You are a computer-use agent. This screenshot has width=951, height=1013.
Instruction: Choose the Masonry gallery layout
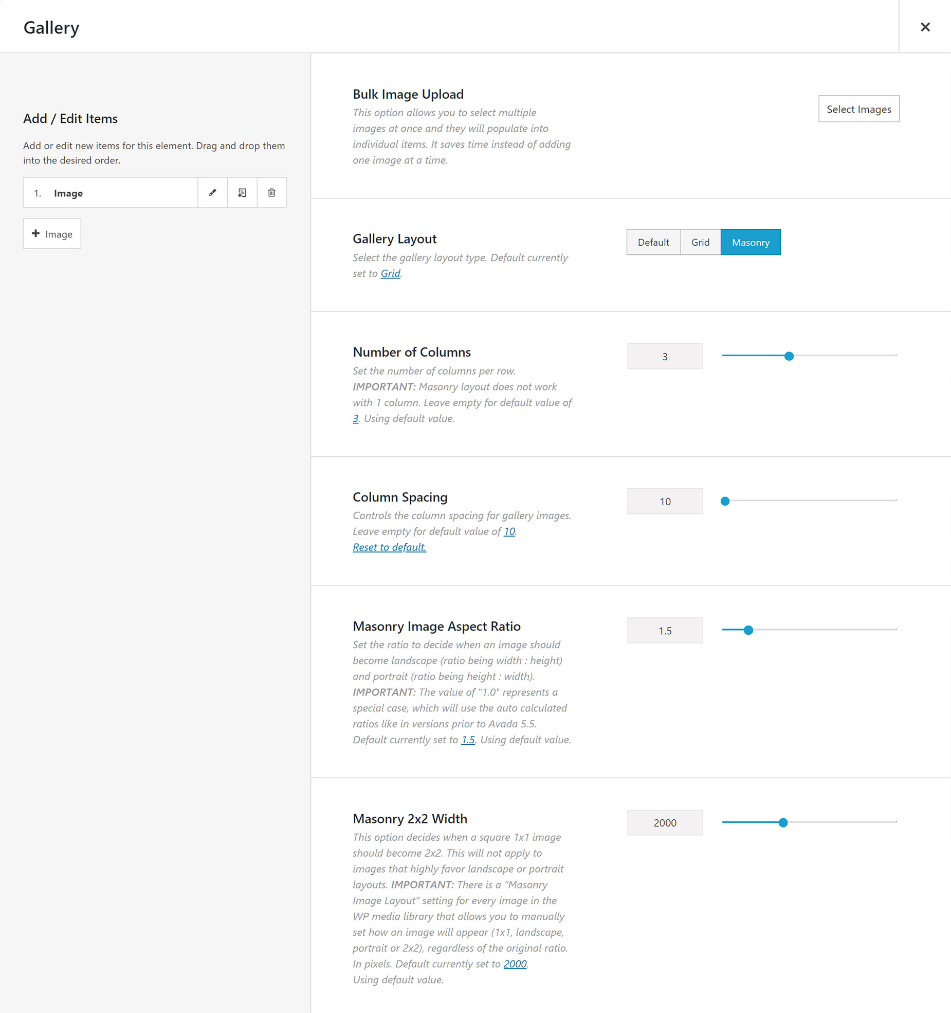point(751,242)
